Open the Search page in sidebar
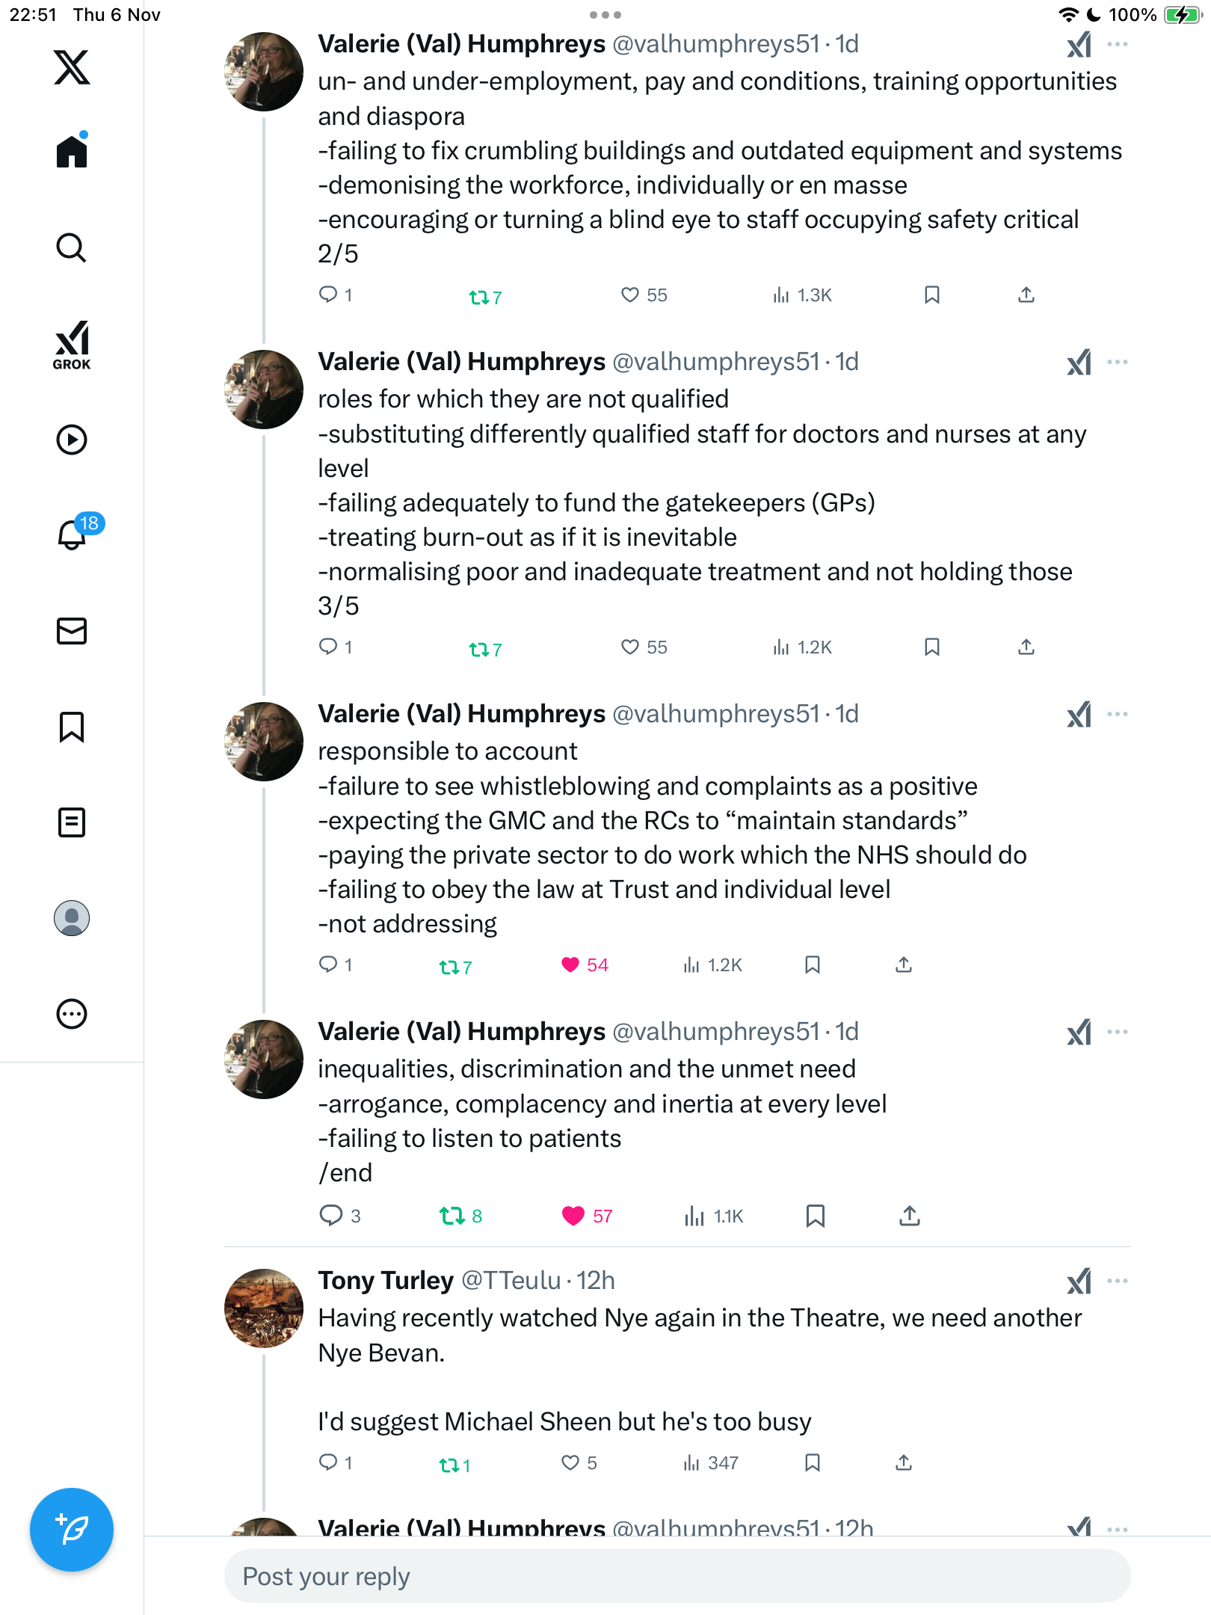The width and height of the screenshot is (1211, 1615). click(x=72, y=248)
